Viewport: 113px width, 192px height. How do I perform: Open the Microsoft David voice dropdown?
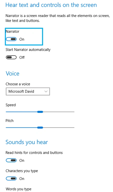point(28,91)
